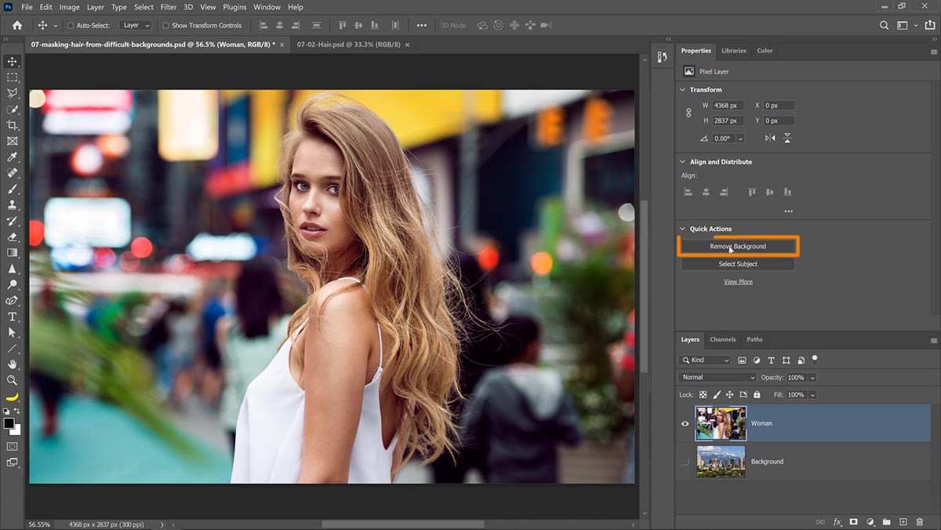The image size is (941, 530).
Task: Click the Home icon in options bar
Action: 17,25
